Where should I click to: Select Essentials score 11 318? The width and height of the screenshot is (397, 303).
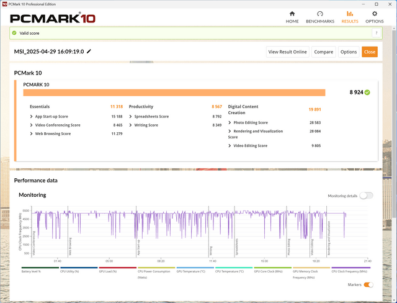[x=117, y=107]
